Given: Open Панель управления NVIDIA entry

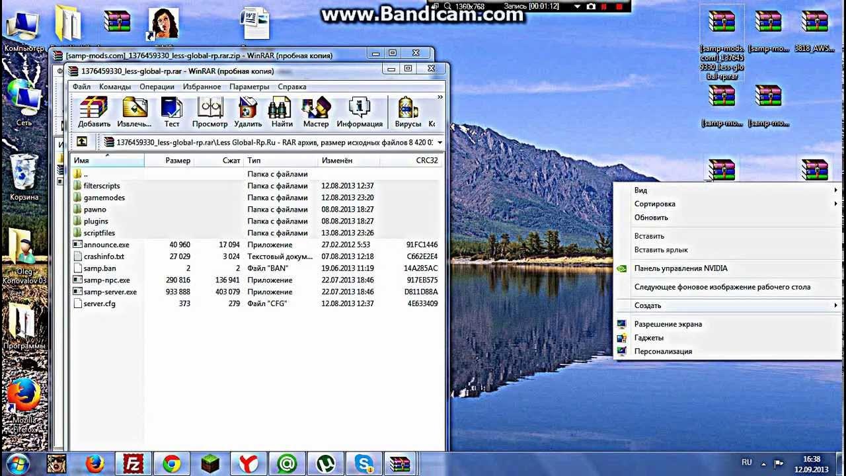Looking at the screenshot, I should [x=728, y=268].
